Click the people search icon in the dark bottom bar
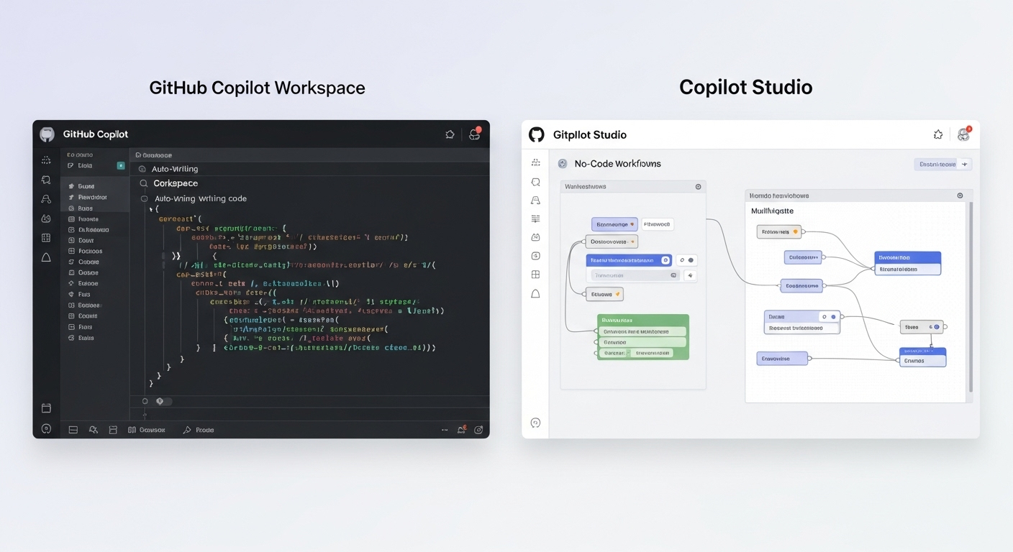Viewport: 1013px width, 552px height. [93, 430]
